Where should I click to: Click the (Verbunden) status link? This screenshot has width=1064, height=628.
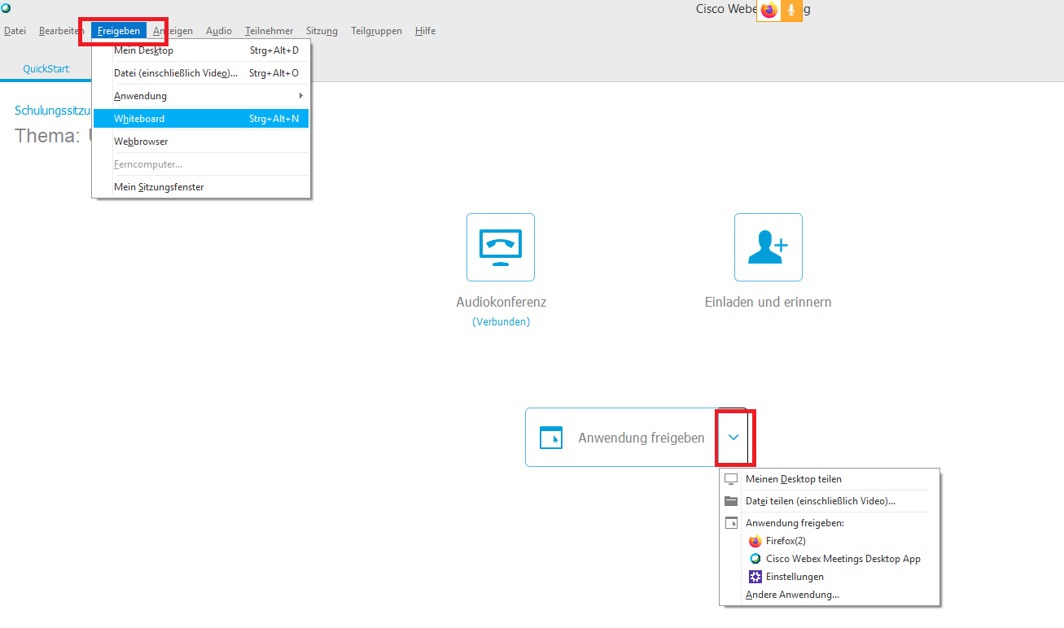click(501, 322)
